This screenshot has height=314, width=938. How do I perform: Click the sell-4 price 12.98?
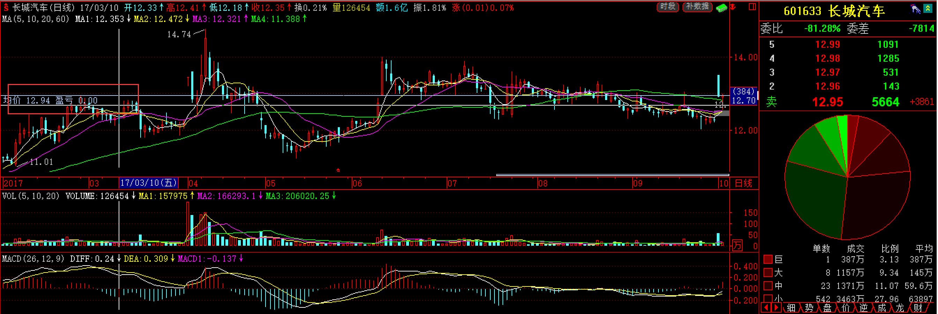pyautogui.click(x=827, y=58)
